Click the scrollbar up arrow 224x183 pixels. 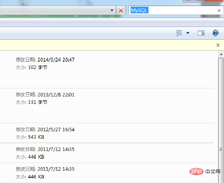click(x=221, y=54)
